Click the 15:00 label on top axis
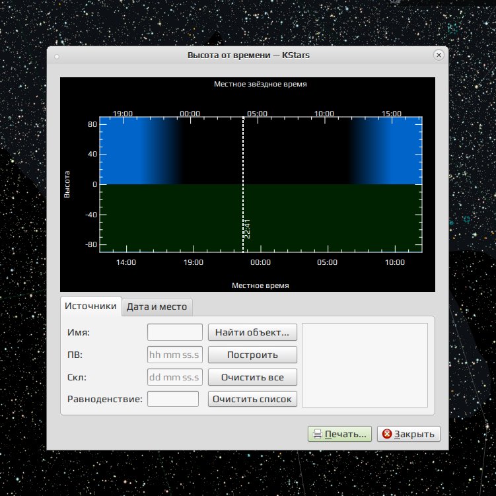This screenshot has width=496, height=496. pyautogui.click(x=392, y=113)
